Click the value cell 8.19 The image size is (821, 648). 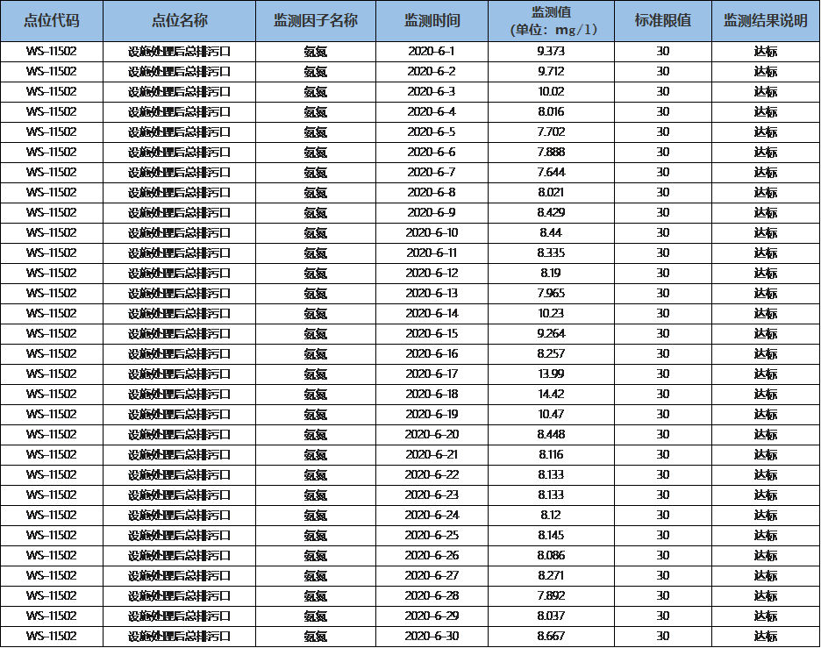[x=552, y=274]
